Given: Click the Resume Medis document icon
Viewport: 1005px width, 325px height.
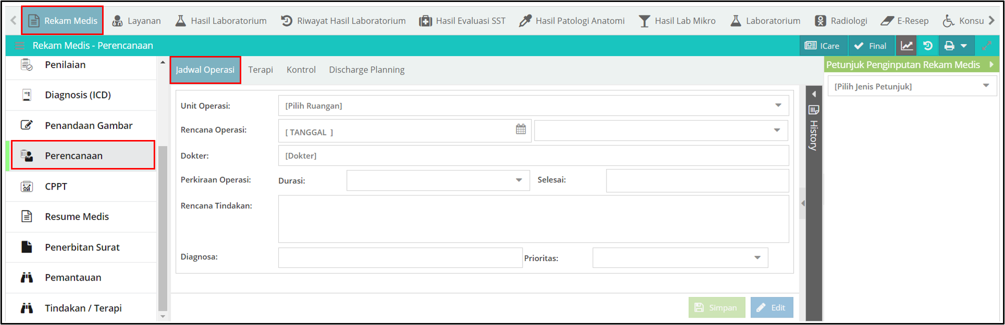Looking at the screenshot, I should (x=27, y=216).
